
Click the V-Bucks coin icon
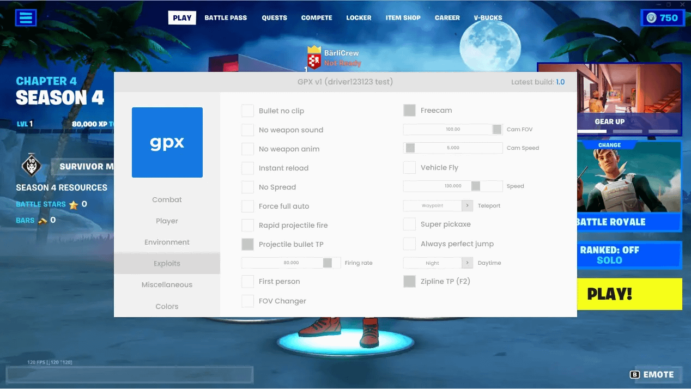[x=651, y=18]
